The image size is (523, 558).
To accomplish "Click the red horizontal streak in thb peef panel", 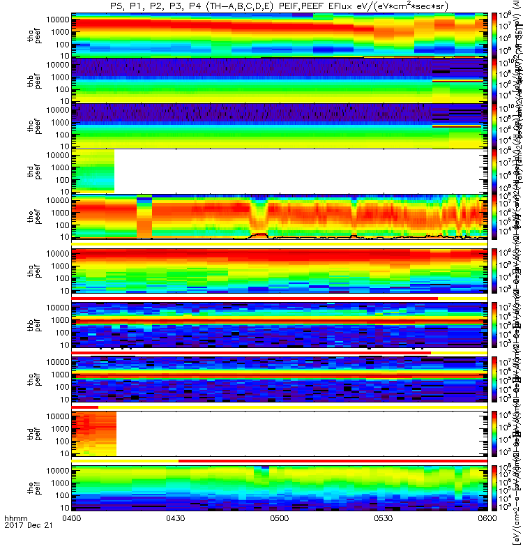I will 458,81.
